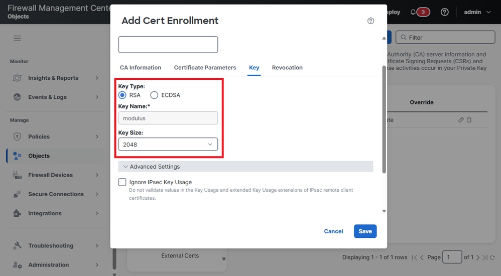Open the admin user dropdown
501x276 pixels.
[477, 12]
